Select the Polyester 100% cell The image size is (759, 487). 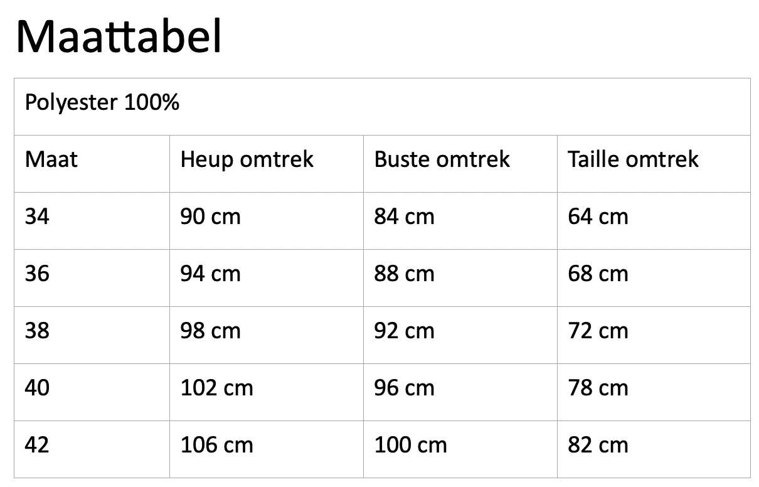pyautogui.click(x=382, y=107)
